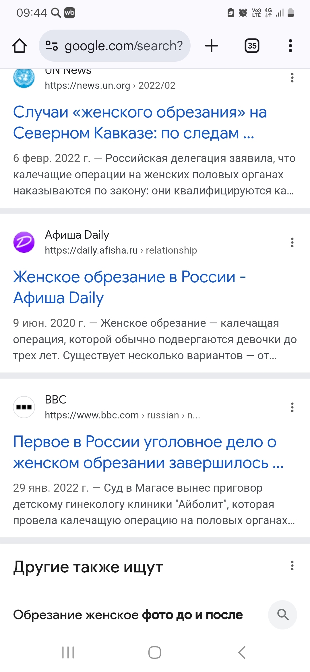Screen dimensions: 310x672
Task: Tap Android back navigation arrow
Action: [242, 652]
